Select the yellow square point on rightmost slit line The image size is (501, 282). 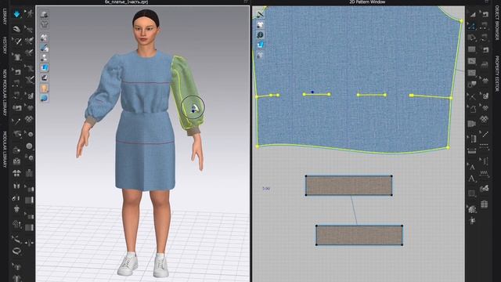(411, 96)
